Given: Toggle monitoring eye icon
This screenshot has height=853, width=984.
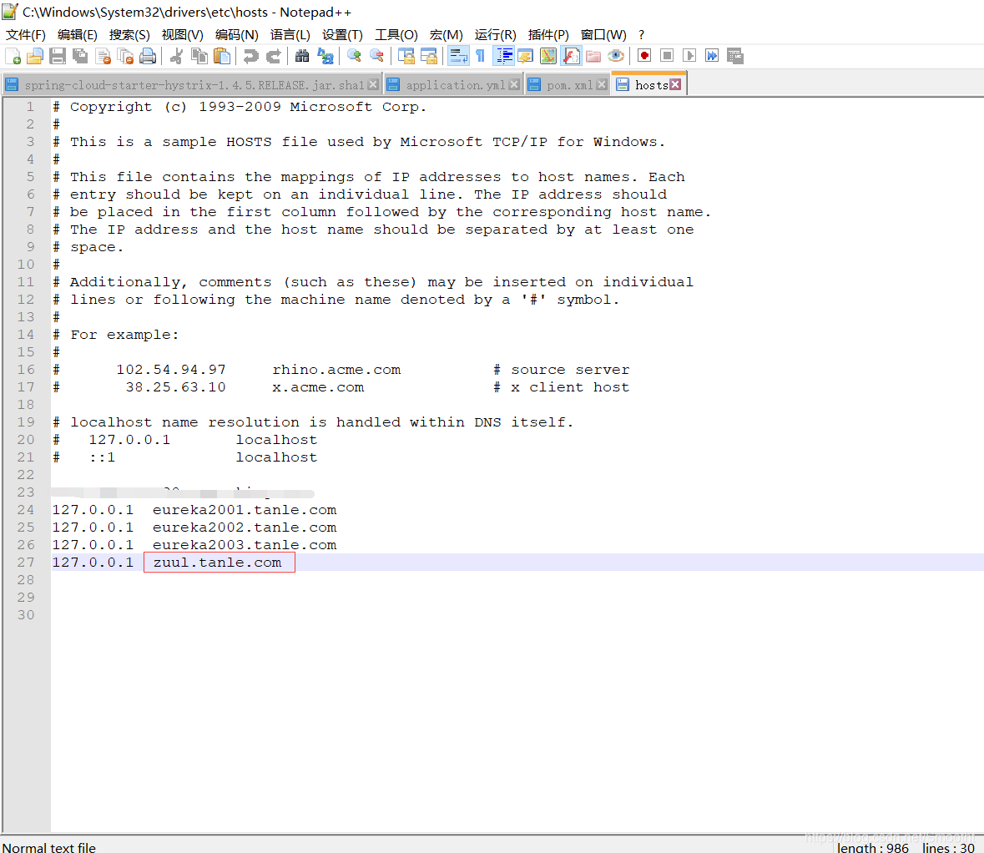Looking at the screenshot, I should 616,57.
